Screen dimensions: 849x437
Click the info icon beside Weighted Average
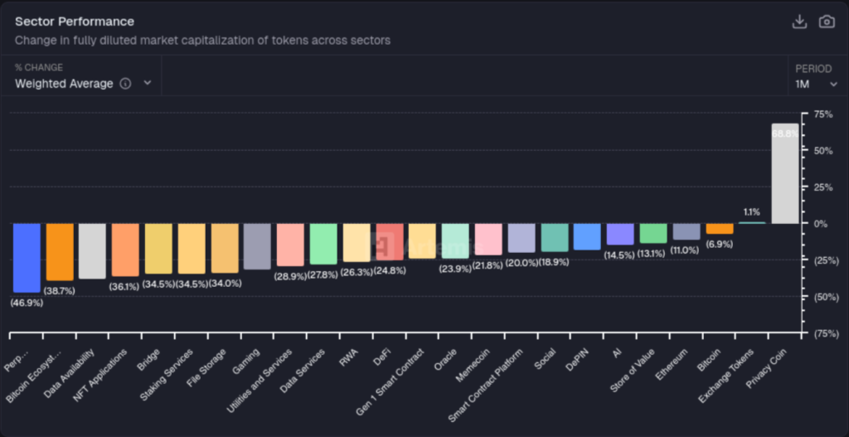[x=125, y=84]
